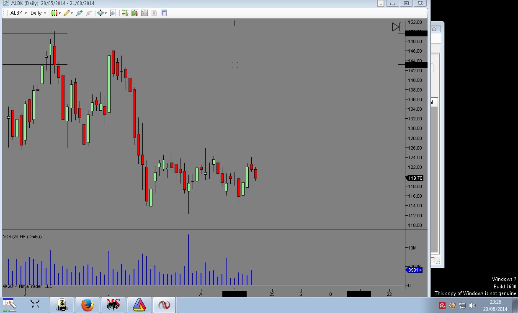The width and height of the screenshot is (518, 313).
Task: Click the volume speaker tray icon
Action: pyautogui.click(x=473, y=306)
